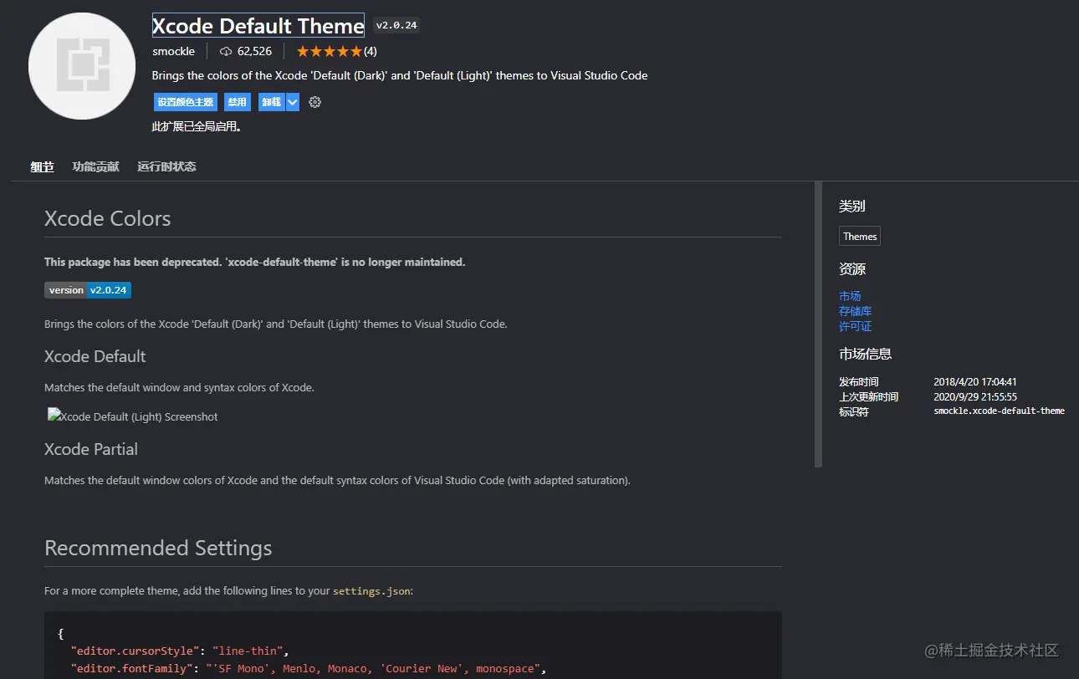This screenshot has width=1079, height=679.
Task: Click the 卸载 uninstall button
Action: [x=272, y=102]
